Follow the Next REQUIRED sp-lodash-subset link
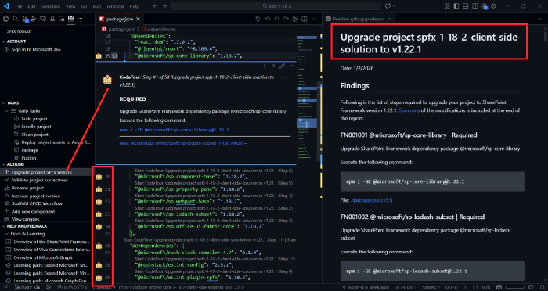548x291 pixels. pos(183,143)
